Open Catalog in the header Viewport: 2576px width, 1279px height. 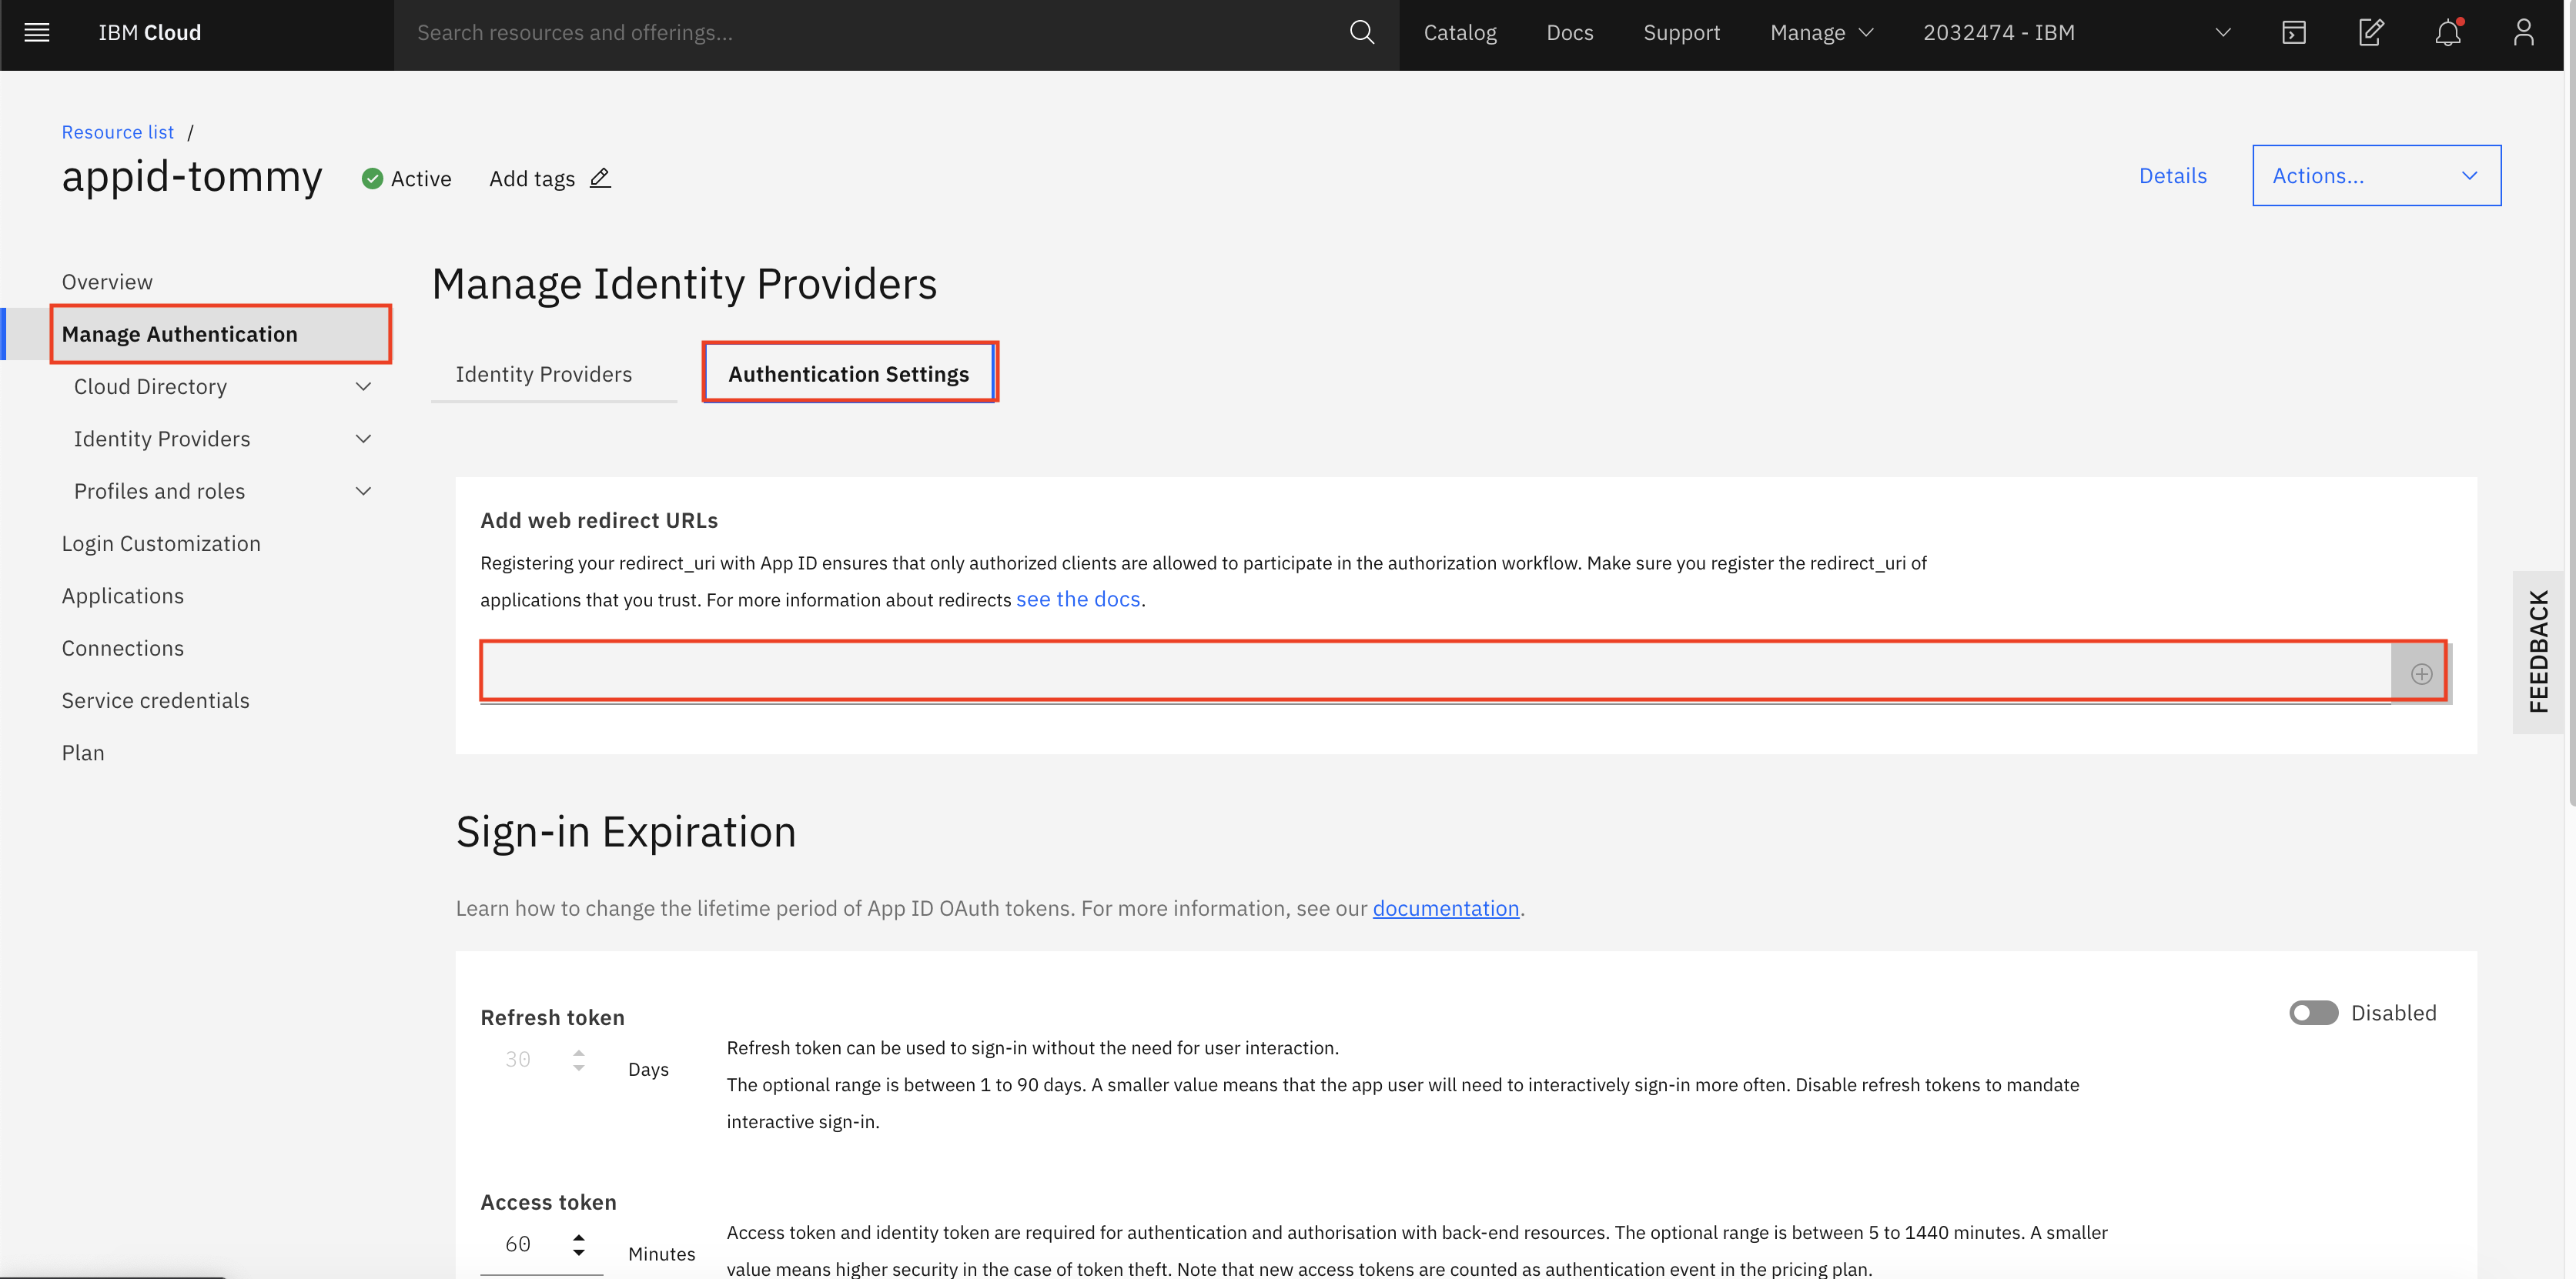click(x=1460, y=33)
